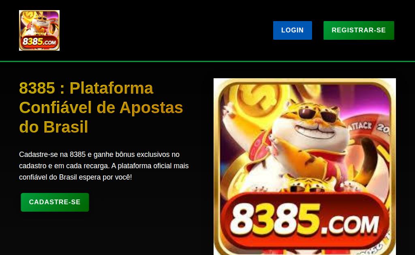
Task: Click the heading line 'Confiável de Apostas'
Action: point(101,107)
